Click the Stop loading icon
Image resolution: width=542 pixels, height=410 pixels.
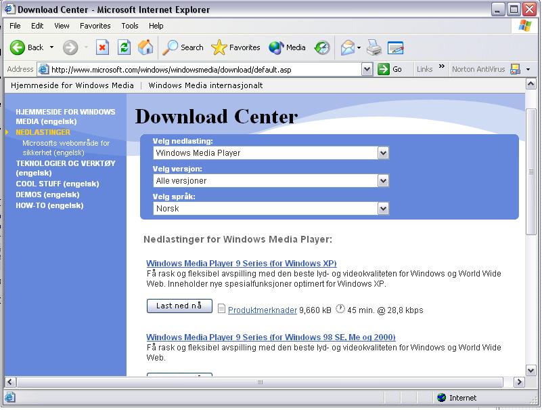pyautogui.click(x=102, y=47)
